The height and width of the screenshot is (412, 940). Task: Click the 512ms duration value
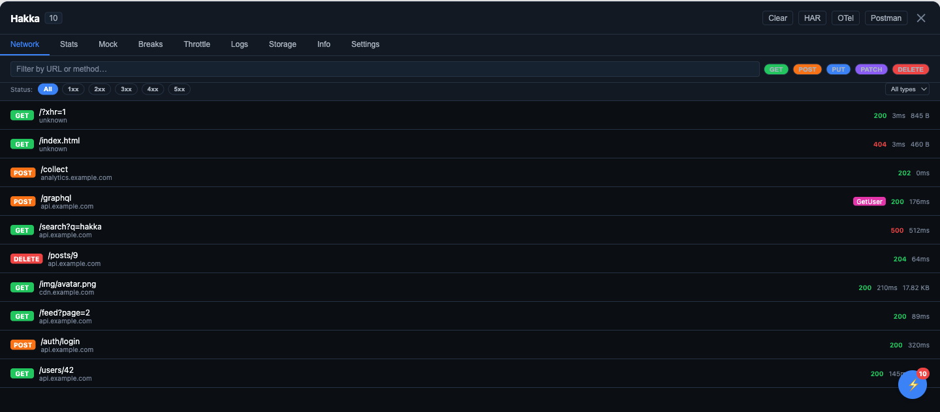click(919, 230)
